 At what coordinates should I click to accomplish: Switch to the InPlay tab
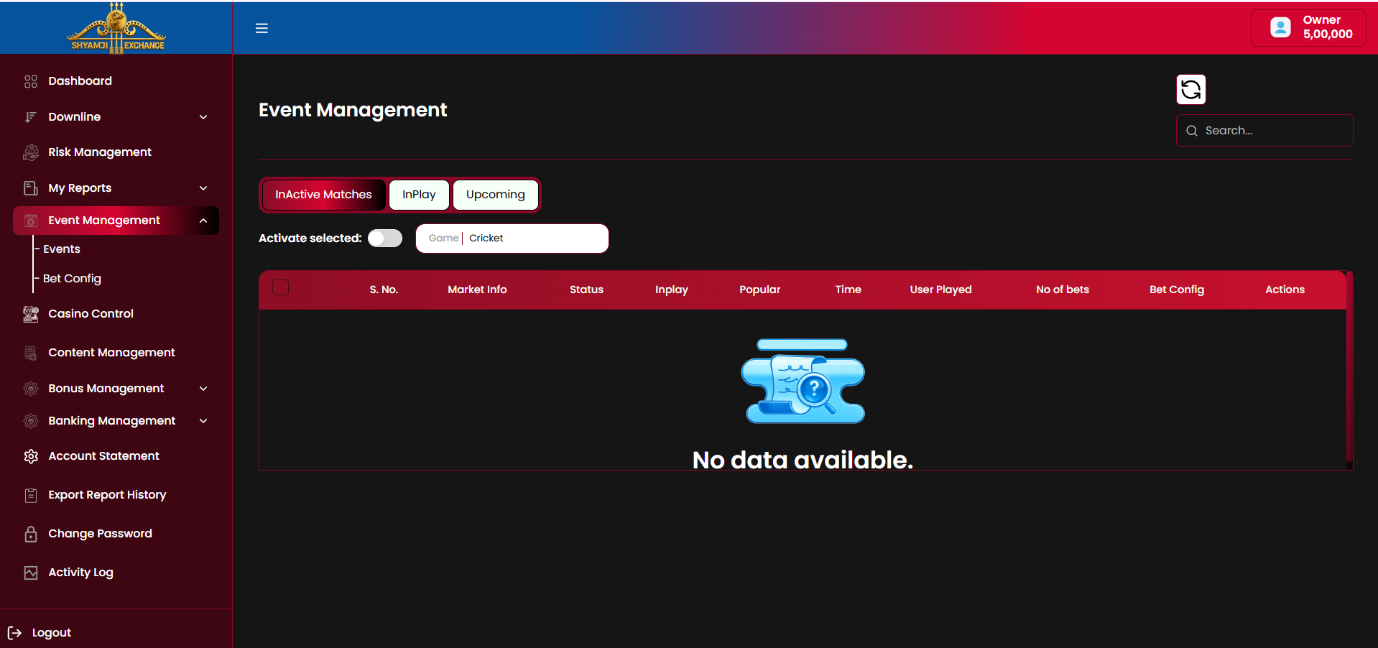(x=419, y=195)
